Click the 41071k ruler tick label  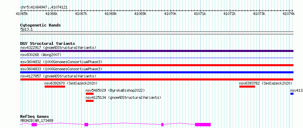pyautogui.click(x=200, y=14)
